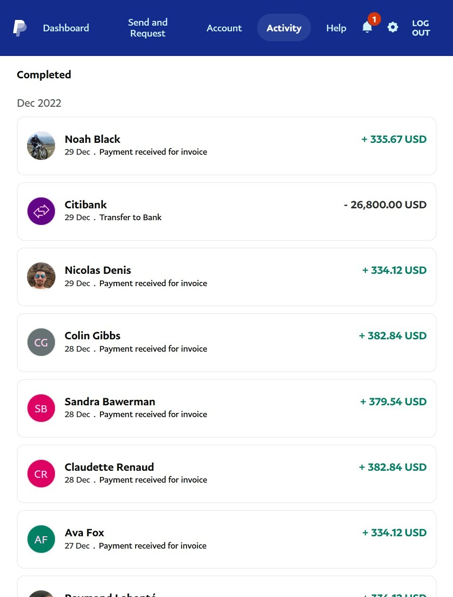Click the CR avatar for Claudette Renaud
453x597 pixels.
coord(41,474)
